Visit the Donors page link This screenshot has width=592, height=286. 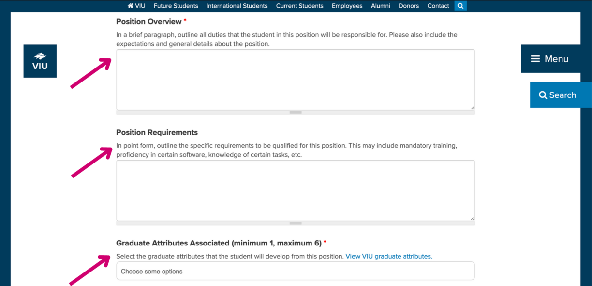point(409,6)
